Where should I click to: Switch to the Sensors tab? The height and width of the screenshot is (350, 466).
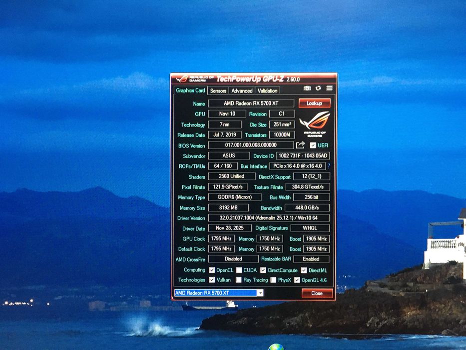pos(218,90)
